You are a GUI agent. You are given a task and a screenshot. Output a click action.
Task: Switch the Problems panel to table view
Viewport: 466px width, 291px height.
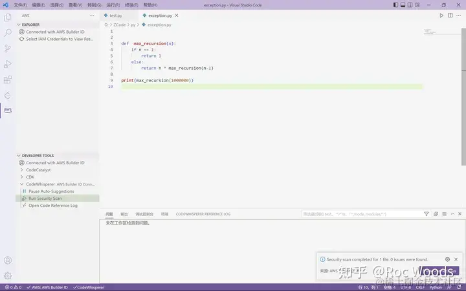[x=444, y=214]
